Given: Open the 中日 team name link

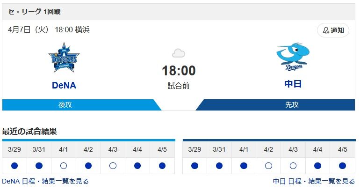Looking at the screenshot, I should (293, 84).
